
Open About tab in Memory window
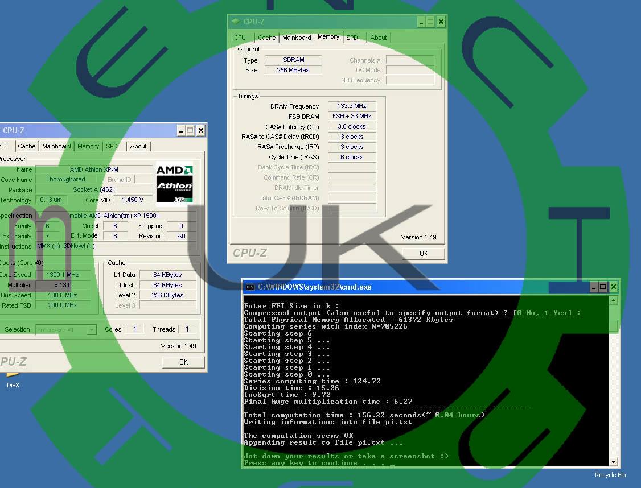[379, 38]
